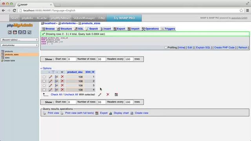The height and width of the screenshot is (141, 251).
Task: Open the shirts4mike database dropdown
Action: click(20, 45)
